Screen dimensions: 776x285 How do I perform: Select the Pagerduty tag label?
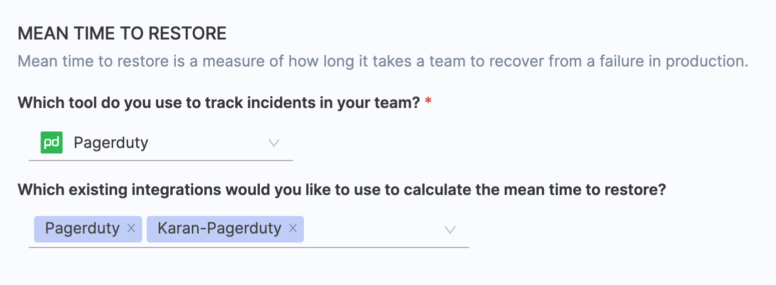coord(82,228)
